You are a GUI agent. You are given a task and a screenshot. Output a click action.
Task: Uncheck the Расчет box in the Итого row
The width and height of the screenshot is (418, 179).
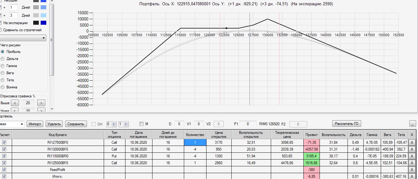coord(4,176)
